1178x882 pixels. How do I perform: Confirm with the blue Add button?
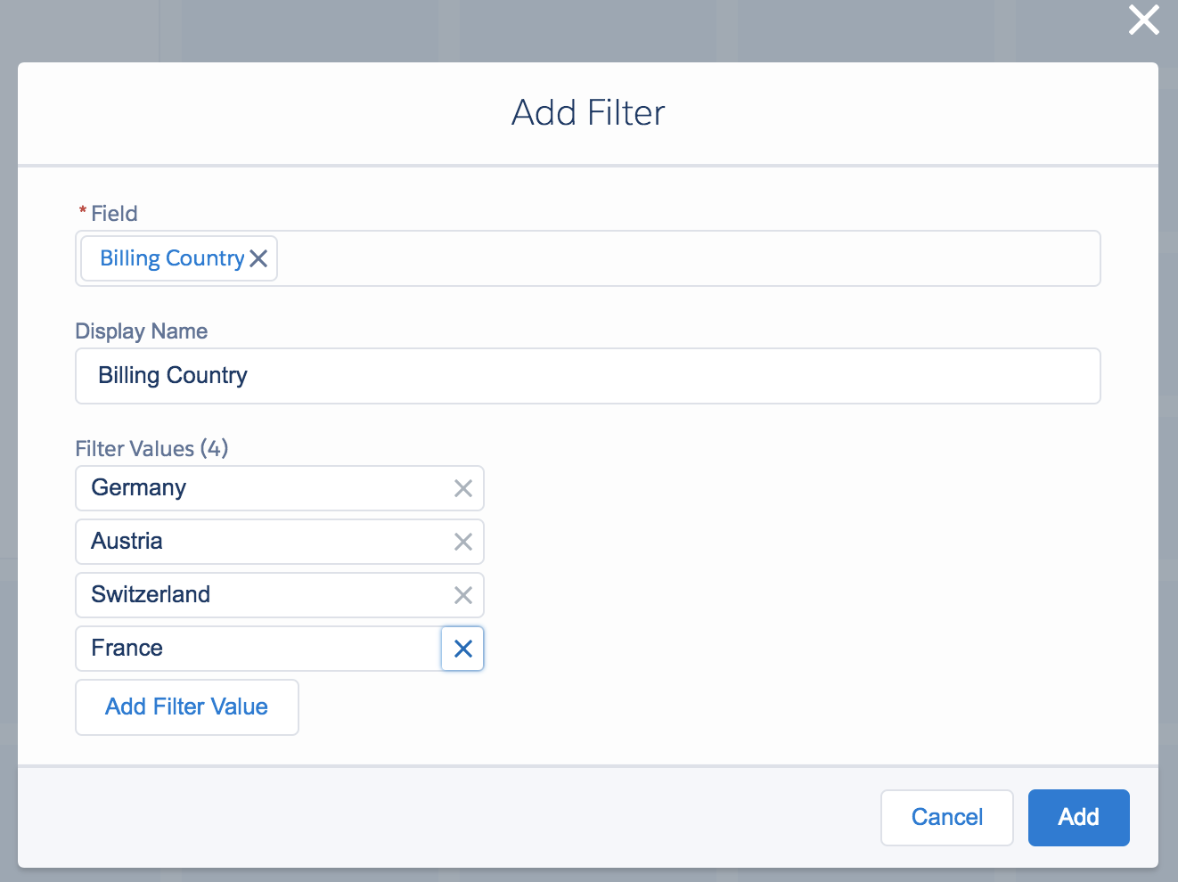point(1078,817)
